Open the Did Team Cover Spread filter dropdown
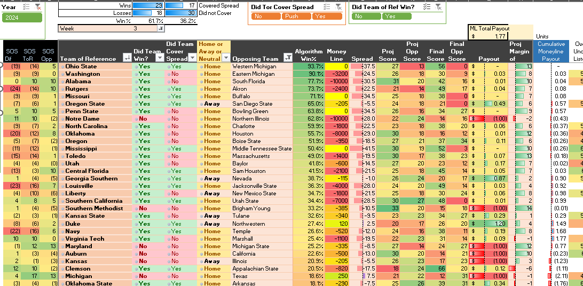This screenshot has height=286, width=583. pos(192,58)
